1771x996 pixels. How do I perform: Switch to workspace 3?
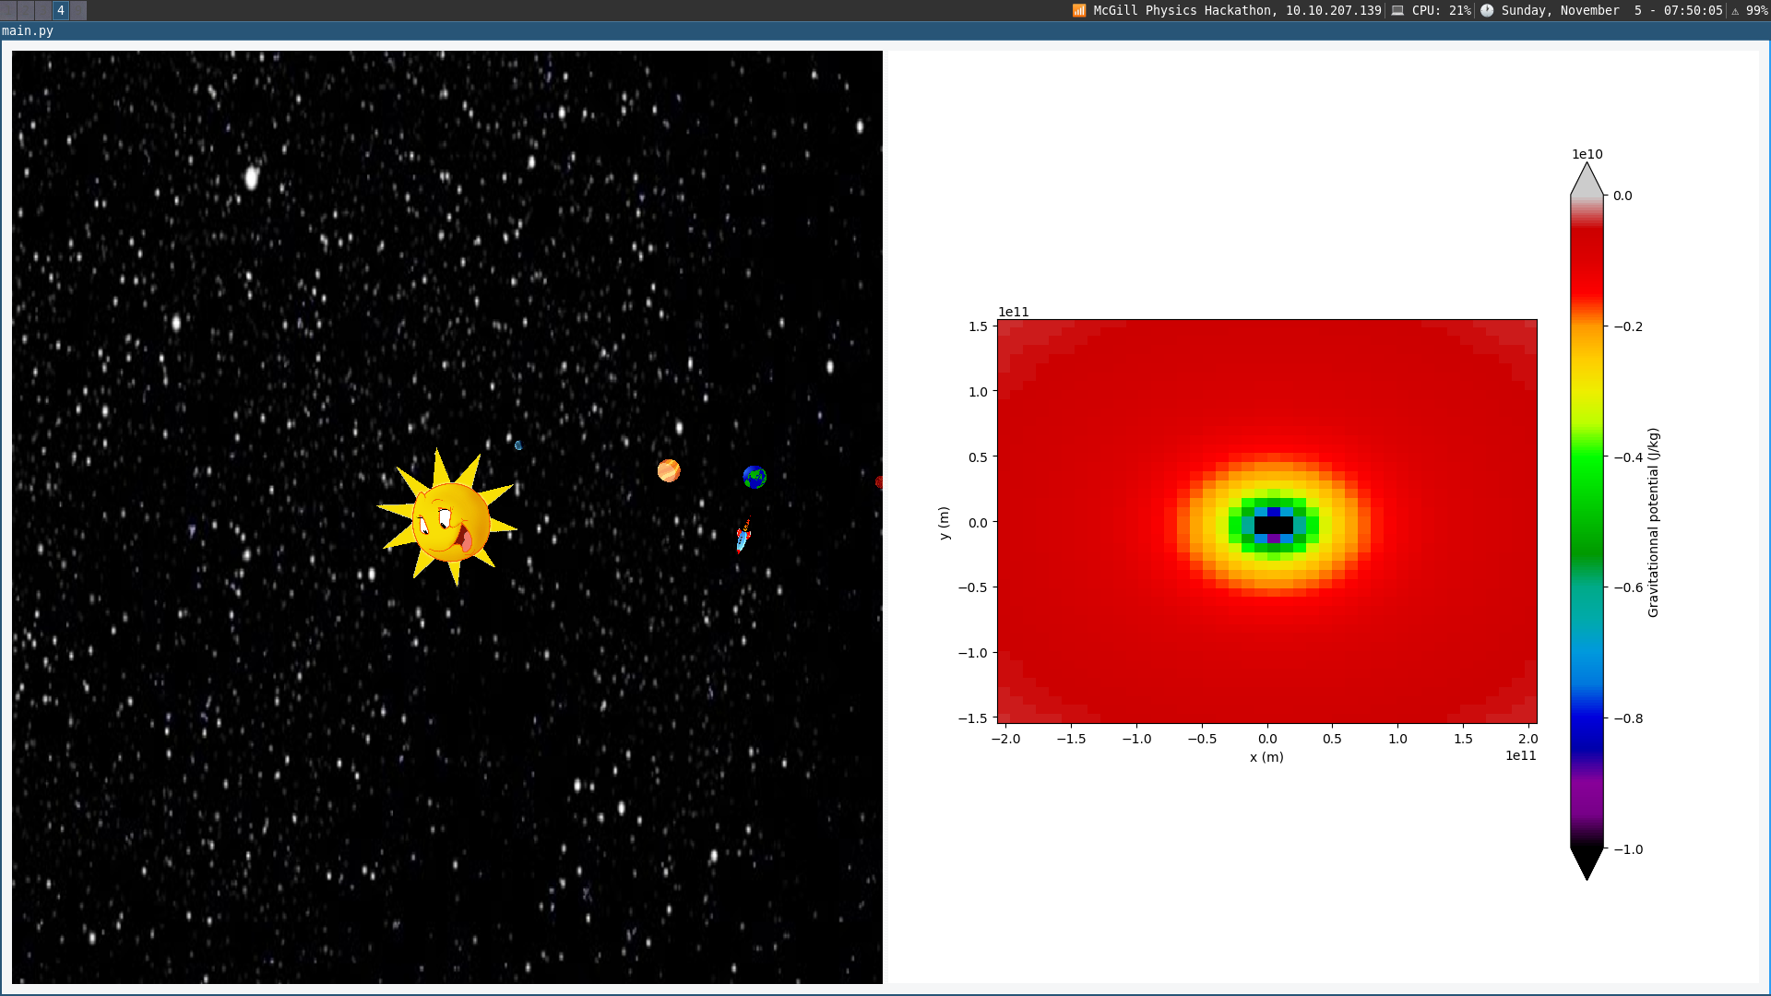43,10
